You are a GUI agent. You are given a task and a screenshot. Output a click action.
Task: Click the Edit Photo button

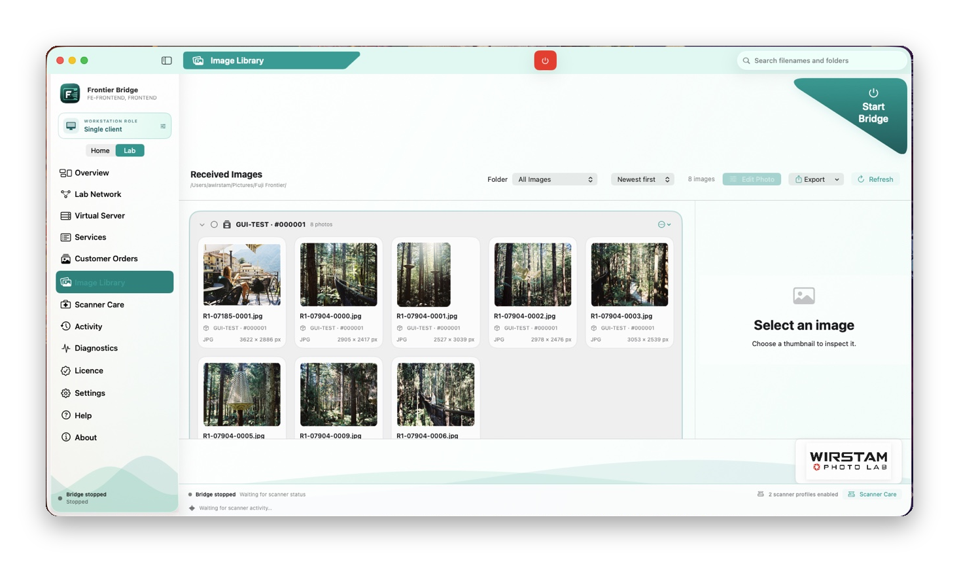[752, 179]
